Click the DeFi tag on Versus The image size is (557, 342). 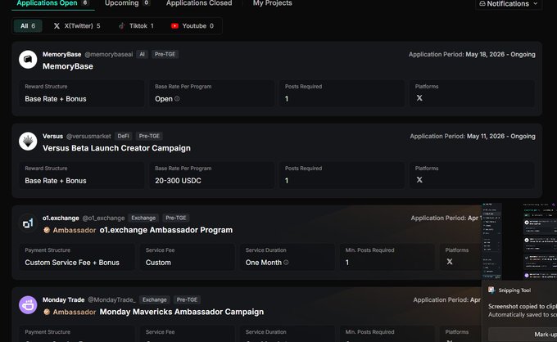[x=123, y=137]
